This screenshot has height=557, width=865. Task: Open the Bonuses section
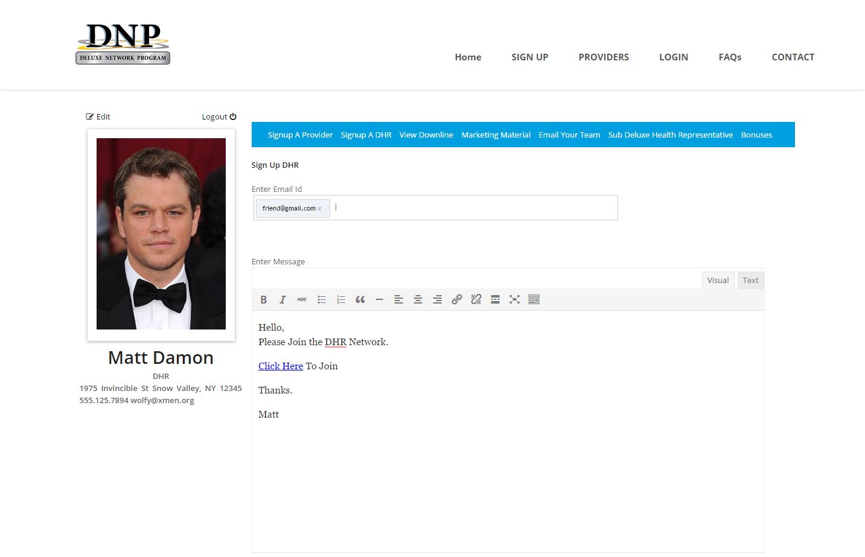coord(756,135)
